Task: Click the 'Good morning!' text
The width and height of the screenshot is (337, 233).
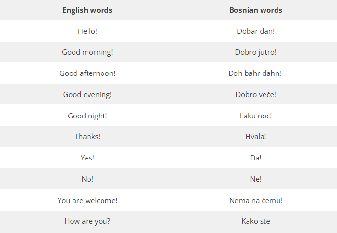Action: click(87, 52)
